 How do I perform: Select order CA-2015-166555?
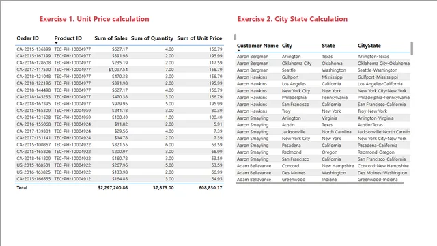point(33,179)
